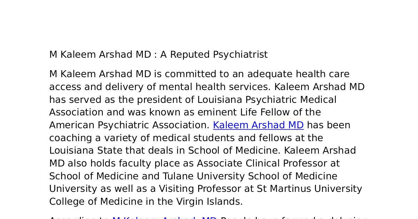The image size is (418, 219).
Task: Click the heading ending in "A Reputed Psychiatrist"
Action: [x=158, y=55]
